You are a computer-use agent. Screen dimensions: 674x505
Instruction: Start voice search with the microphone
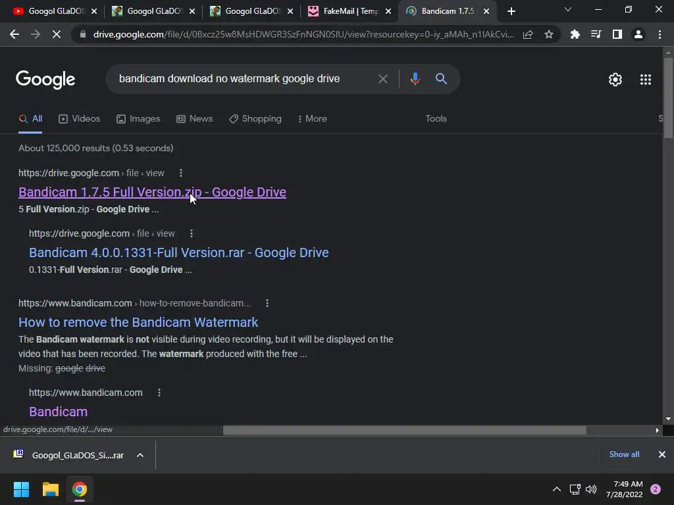415,79
